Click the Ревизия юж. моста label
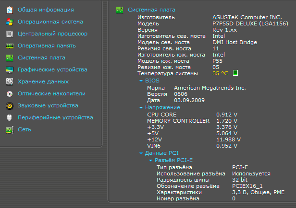This screenshot has height=208, width=296. (x=164, y=67)
